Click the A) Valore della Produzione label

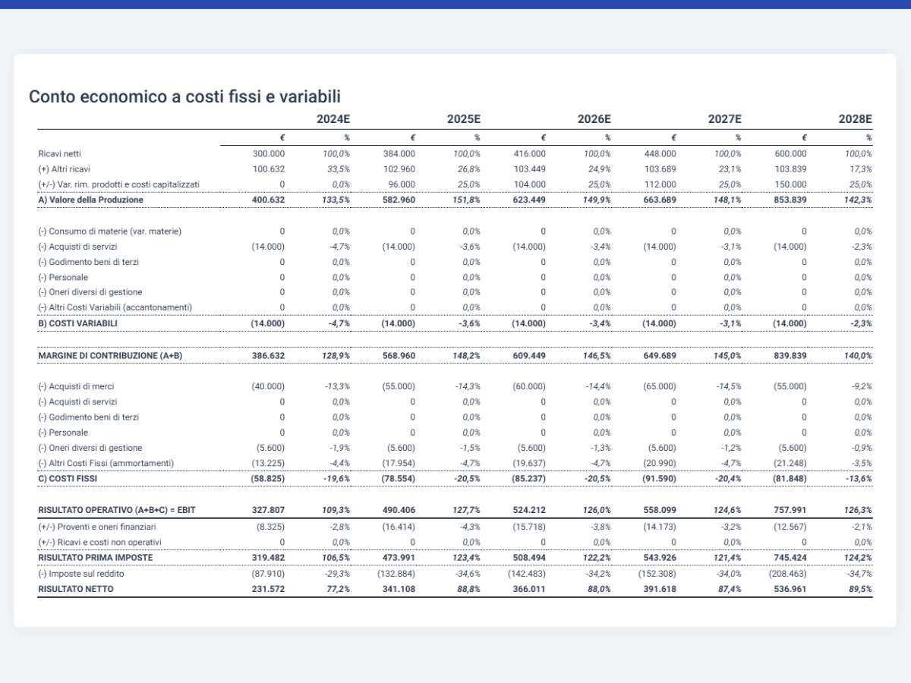pos(90,200)
